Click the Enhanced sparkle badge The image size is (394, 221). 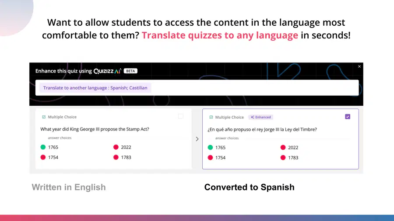(261, 117)
